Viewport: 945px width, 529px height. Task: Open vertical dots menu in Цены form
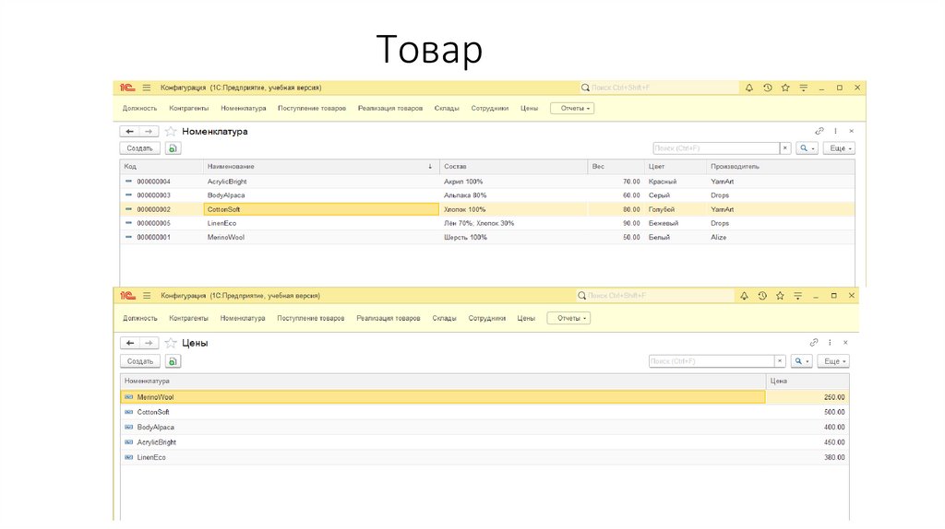(x=830, y=343)
